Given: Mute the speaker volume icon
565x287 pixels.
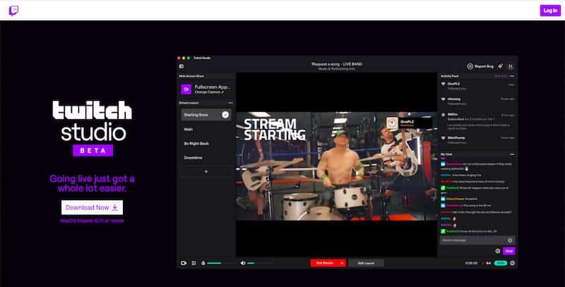Looking at the screenshot, I should [x=242, y=263].
